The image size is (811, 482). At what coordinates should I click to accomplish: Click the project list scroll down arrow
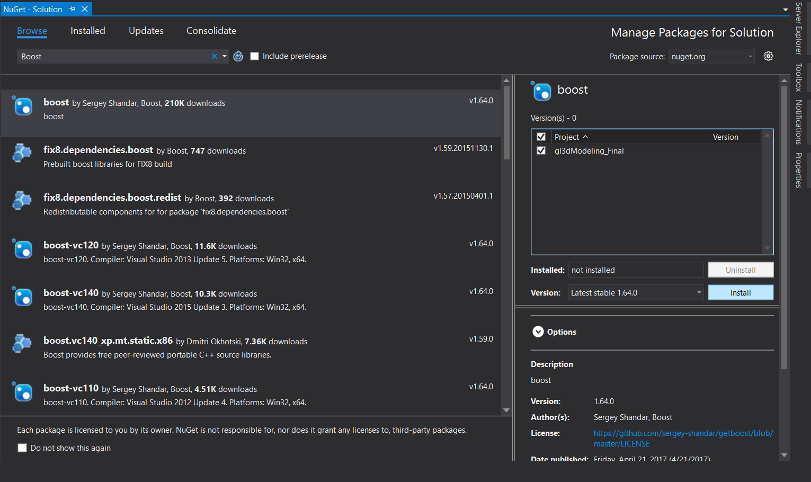767,248
